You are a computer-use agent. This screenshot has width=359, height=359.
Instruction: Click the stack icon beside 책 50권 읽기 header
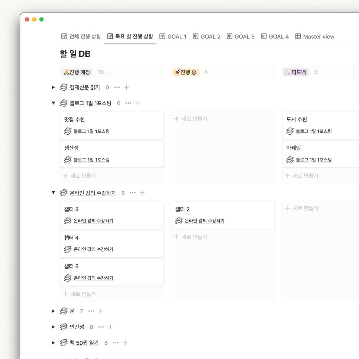tap(64, 343)
